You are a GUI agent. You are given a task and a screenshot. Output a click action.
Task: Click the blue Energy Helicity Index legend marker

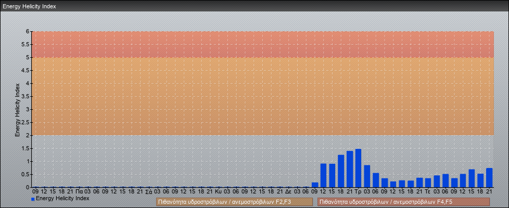click(33, 199)
